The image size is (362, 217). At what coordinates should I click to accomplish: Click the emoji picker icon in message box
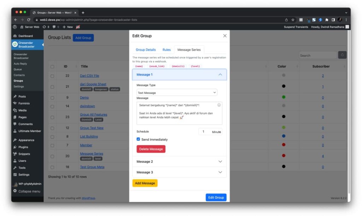(x=219, y=105)
